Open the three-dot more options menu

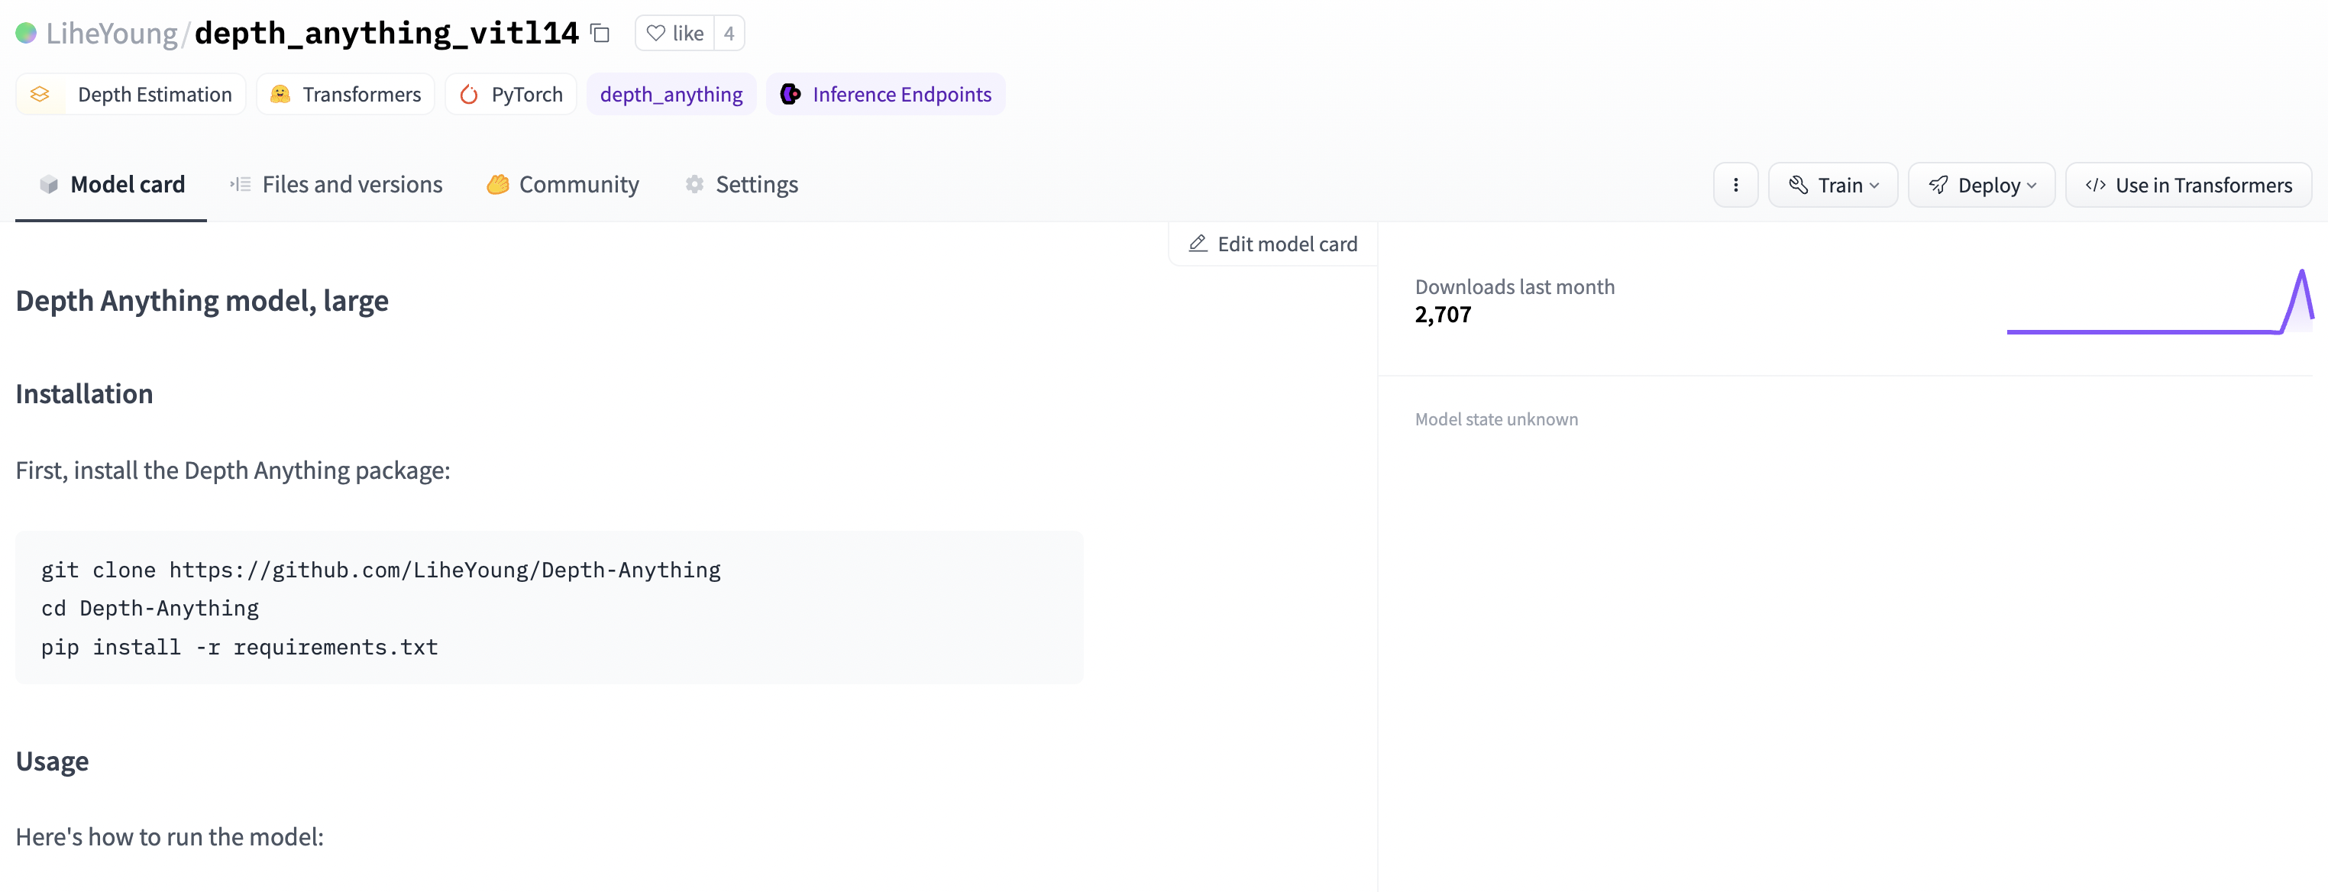[x=1735, y=186]
